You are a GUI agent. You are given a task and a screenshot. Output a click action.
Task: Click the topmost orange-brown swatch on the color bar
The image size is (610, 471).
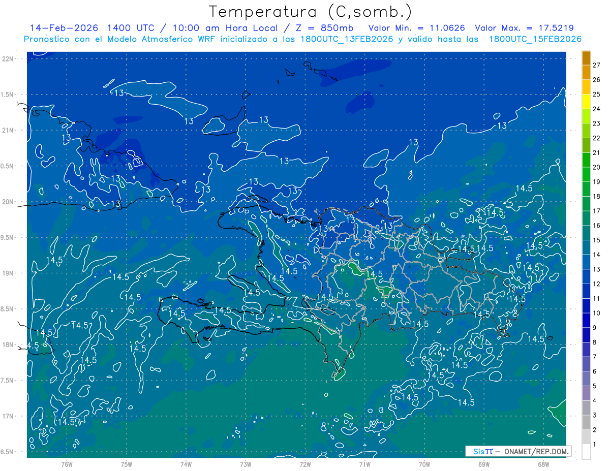click(586, 58)
